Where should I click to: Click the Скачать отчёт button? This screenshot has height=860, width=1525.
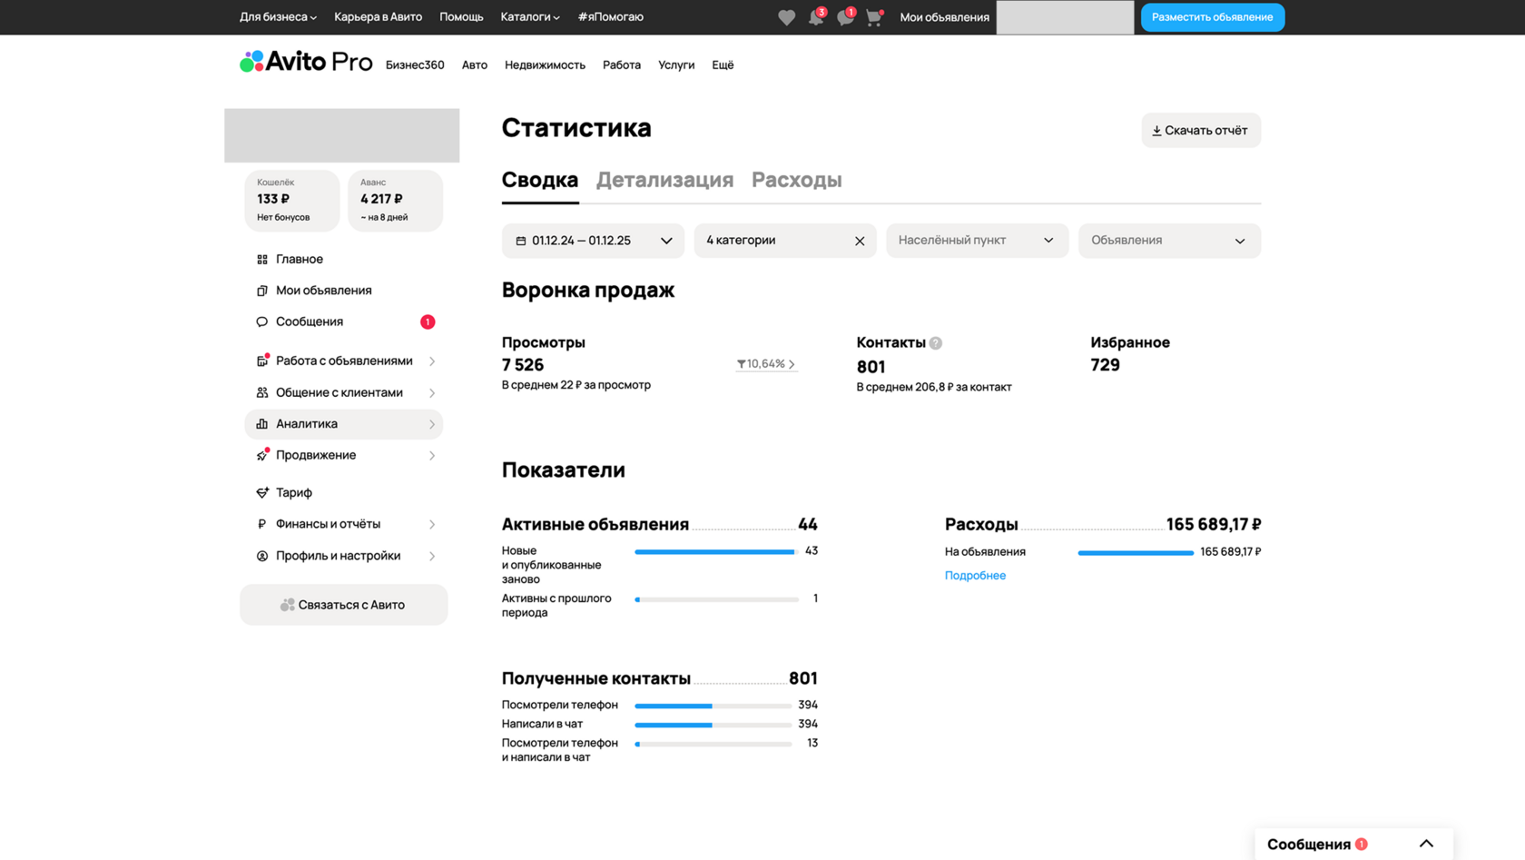click(x=1200, y=131)
